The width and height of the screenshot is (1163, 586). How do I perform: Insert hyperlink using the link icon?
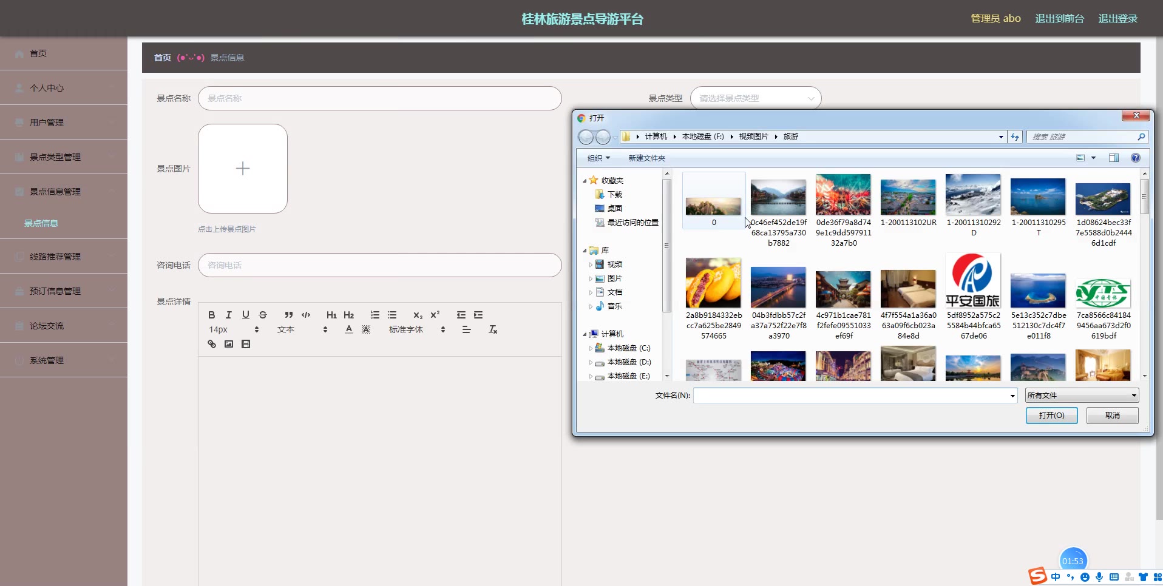click(x=212, y=344)
